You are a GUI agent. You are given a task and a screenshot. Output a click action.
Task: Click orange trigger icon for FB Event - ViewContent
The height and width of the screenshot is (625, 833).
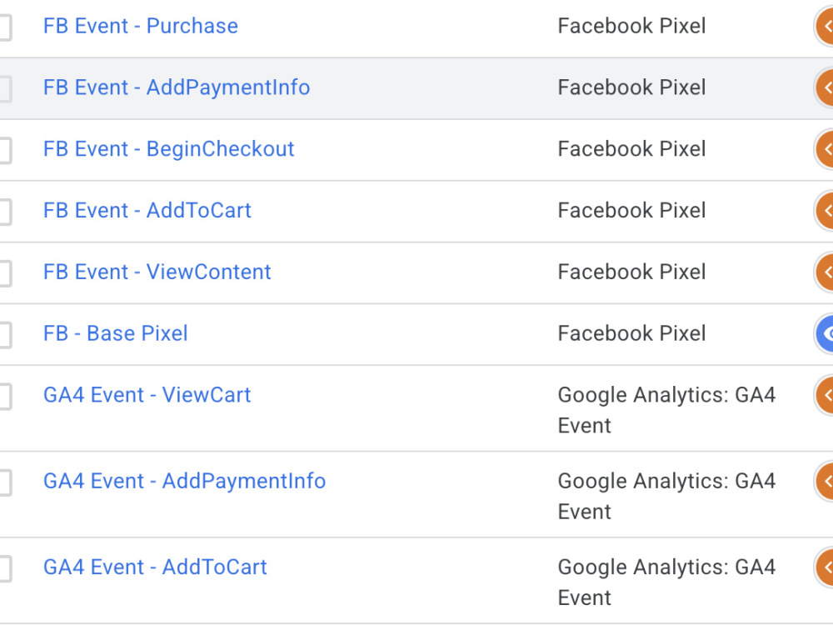click(x=825, y=272)
